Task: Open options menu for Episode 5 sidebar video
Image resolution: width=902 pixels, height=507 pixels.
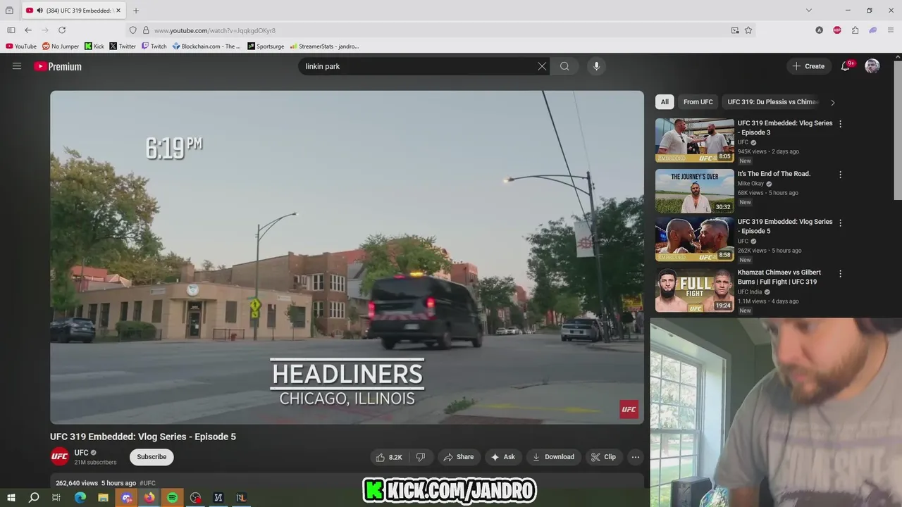Action: pos(840,223)
